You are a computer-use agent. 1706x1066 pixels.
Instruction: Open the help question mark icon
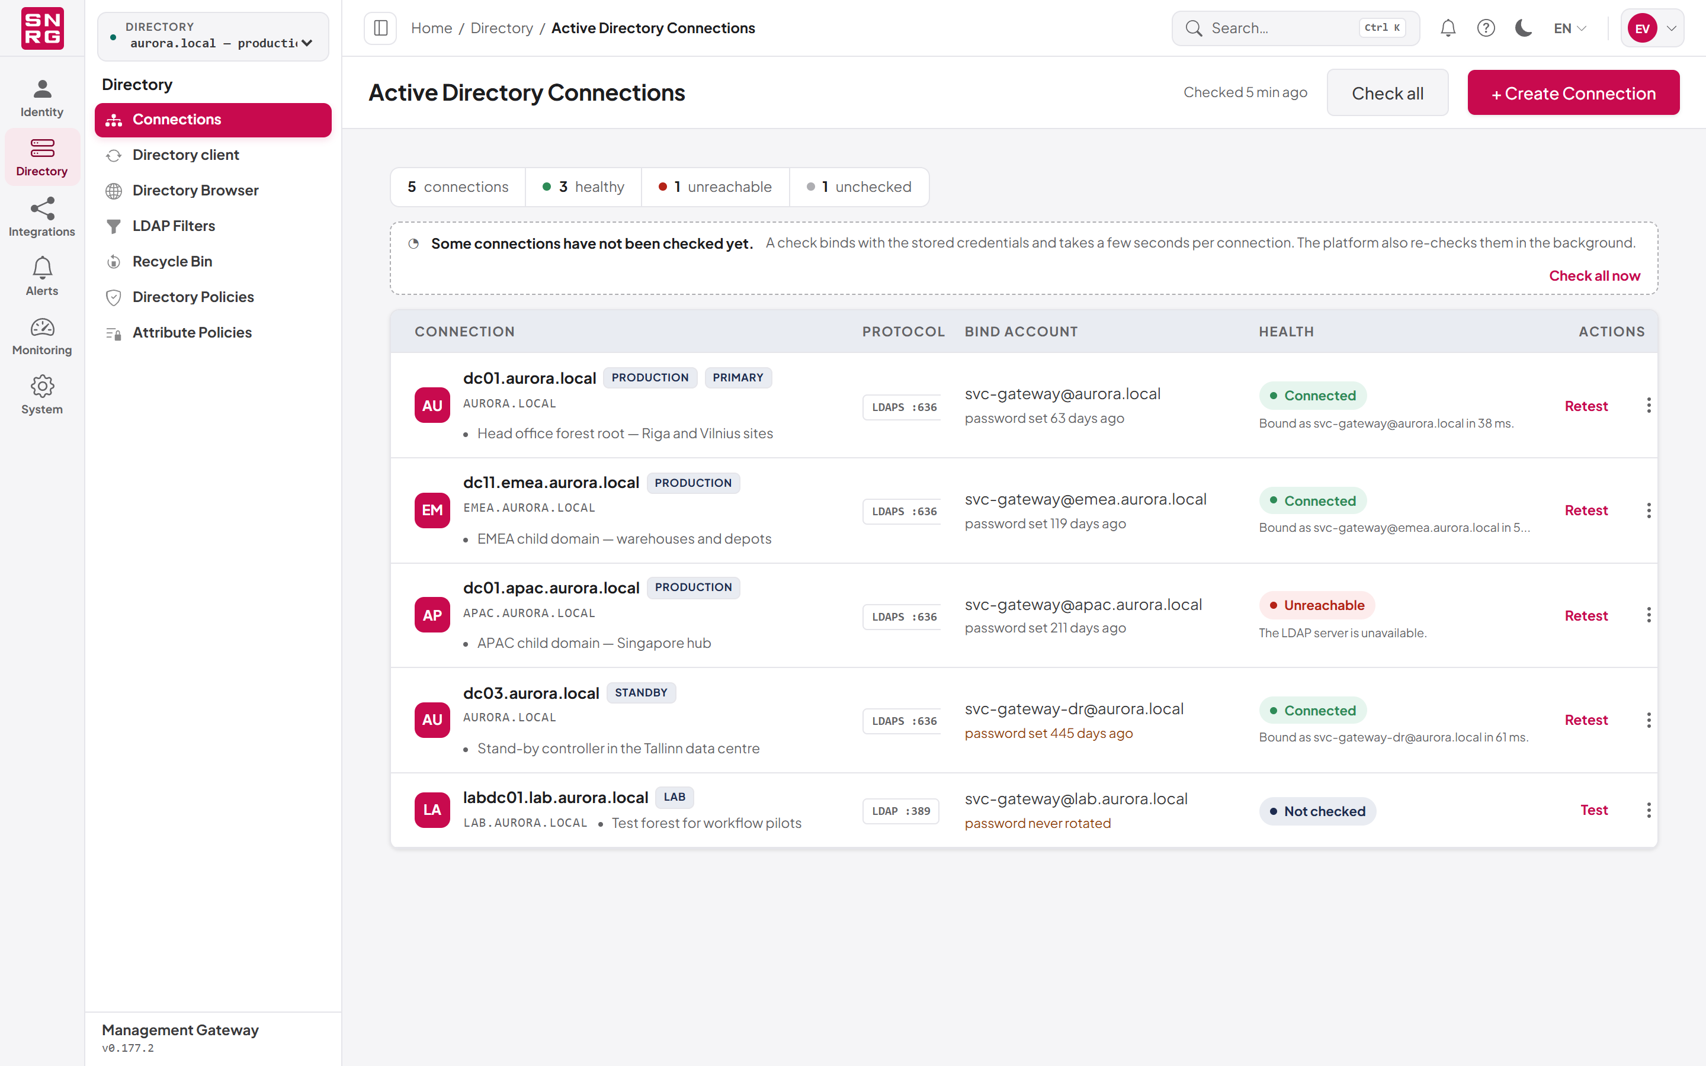tap(1486, 28)
